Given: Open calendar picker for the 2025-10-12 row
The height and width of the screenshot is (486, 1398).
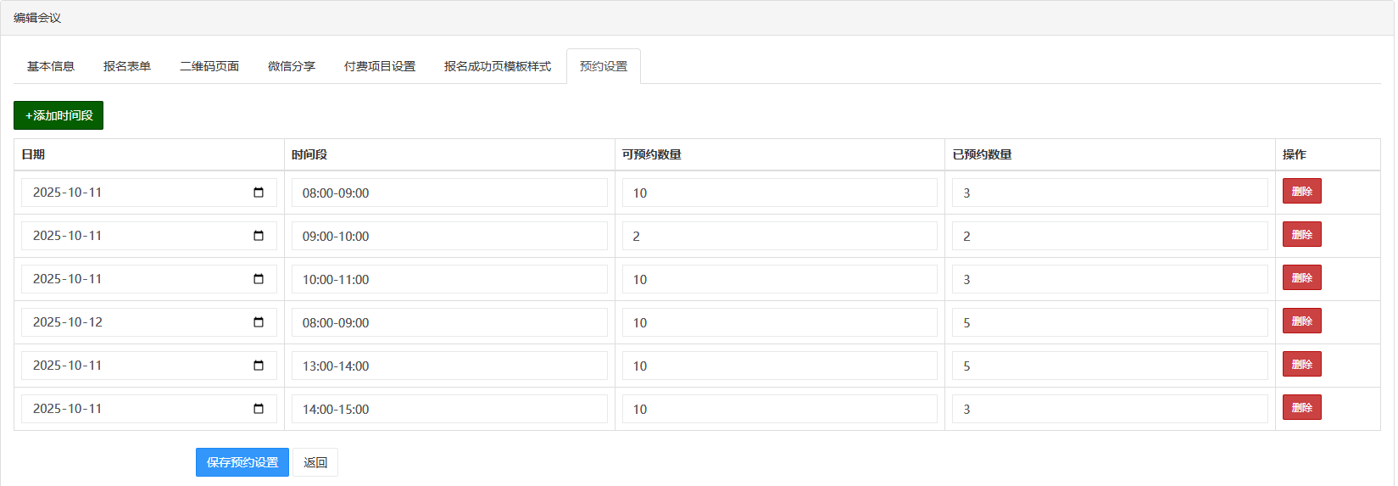Looking at the screenshot, I should (x=259, y=322).
